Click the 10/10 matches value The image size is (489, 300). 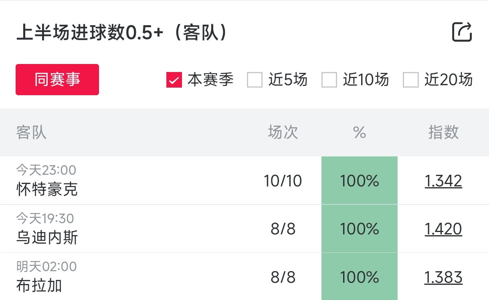[283, 181]
